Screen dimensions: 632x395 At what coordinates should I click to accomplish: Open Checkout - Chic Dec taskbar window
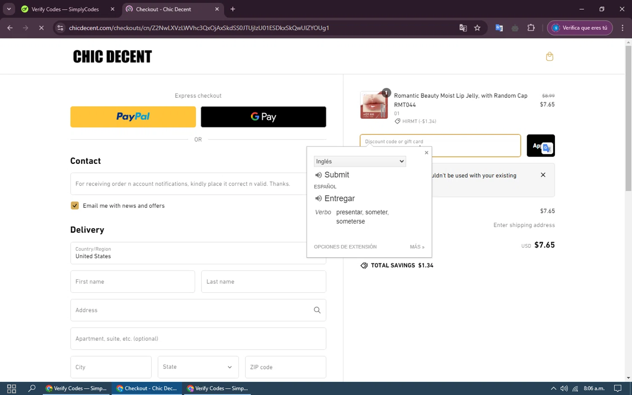pyautogui.click(x=147, y=388)
